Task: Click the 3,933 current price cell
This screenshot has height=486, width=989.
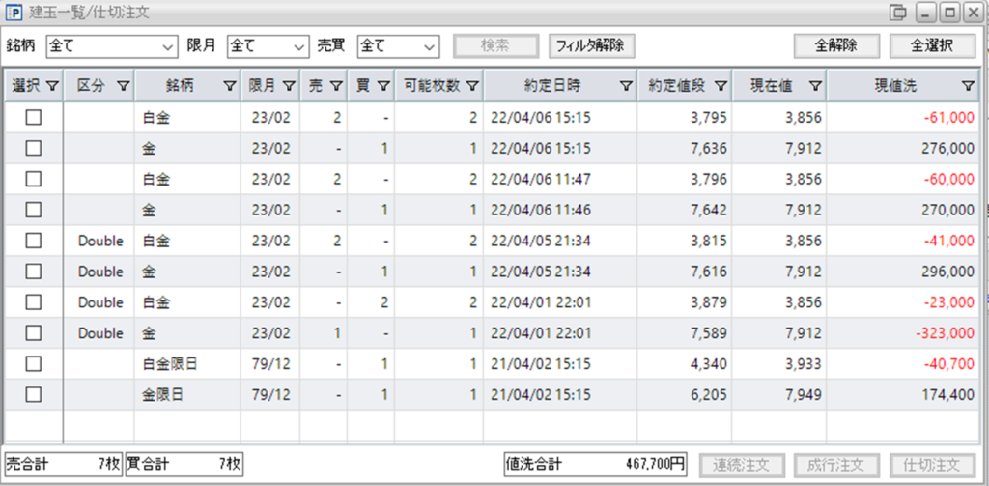Action: [x=779, y=363]
